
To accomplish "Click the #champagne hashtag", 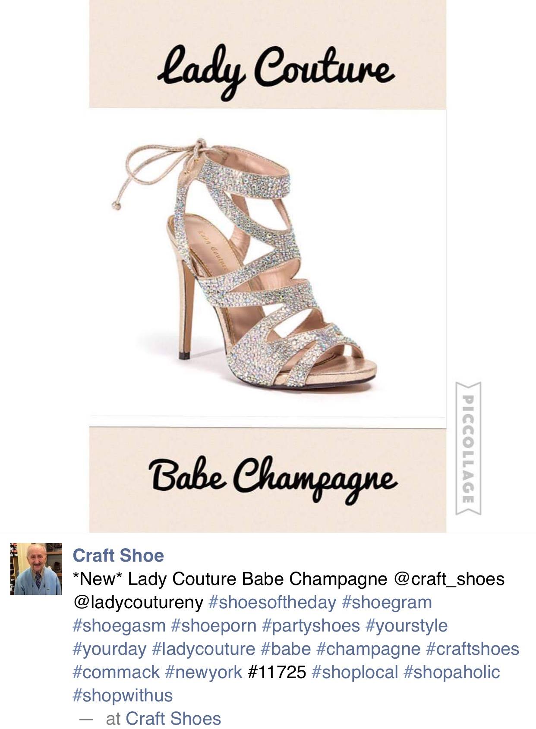I will [369, 649].
